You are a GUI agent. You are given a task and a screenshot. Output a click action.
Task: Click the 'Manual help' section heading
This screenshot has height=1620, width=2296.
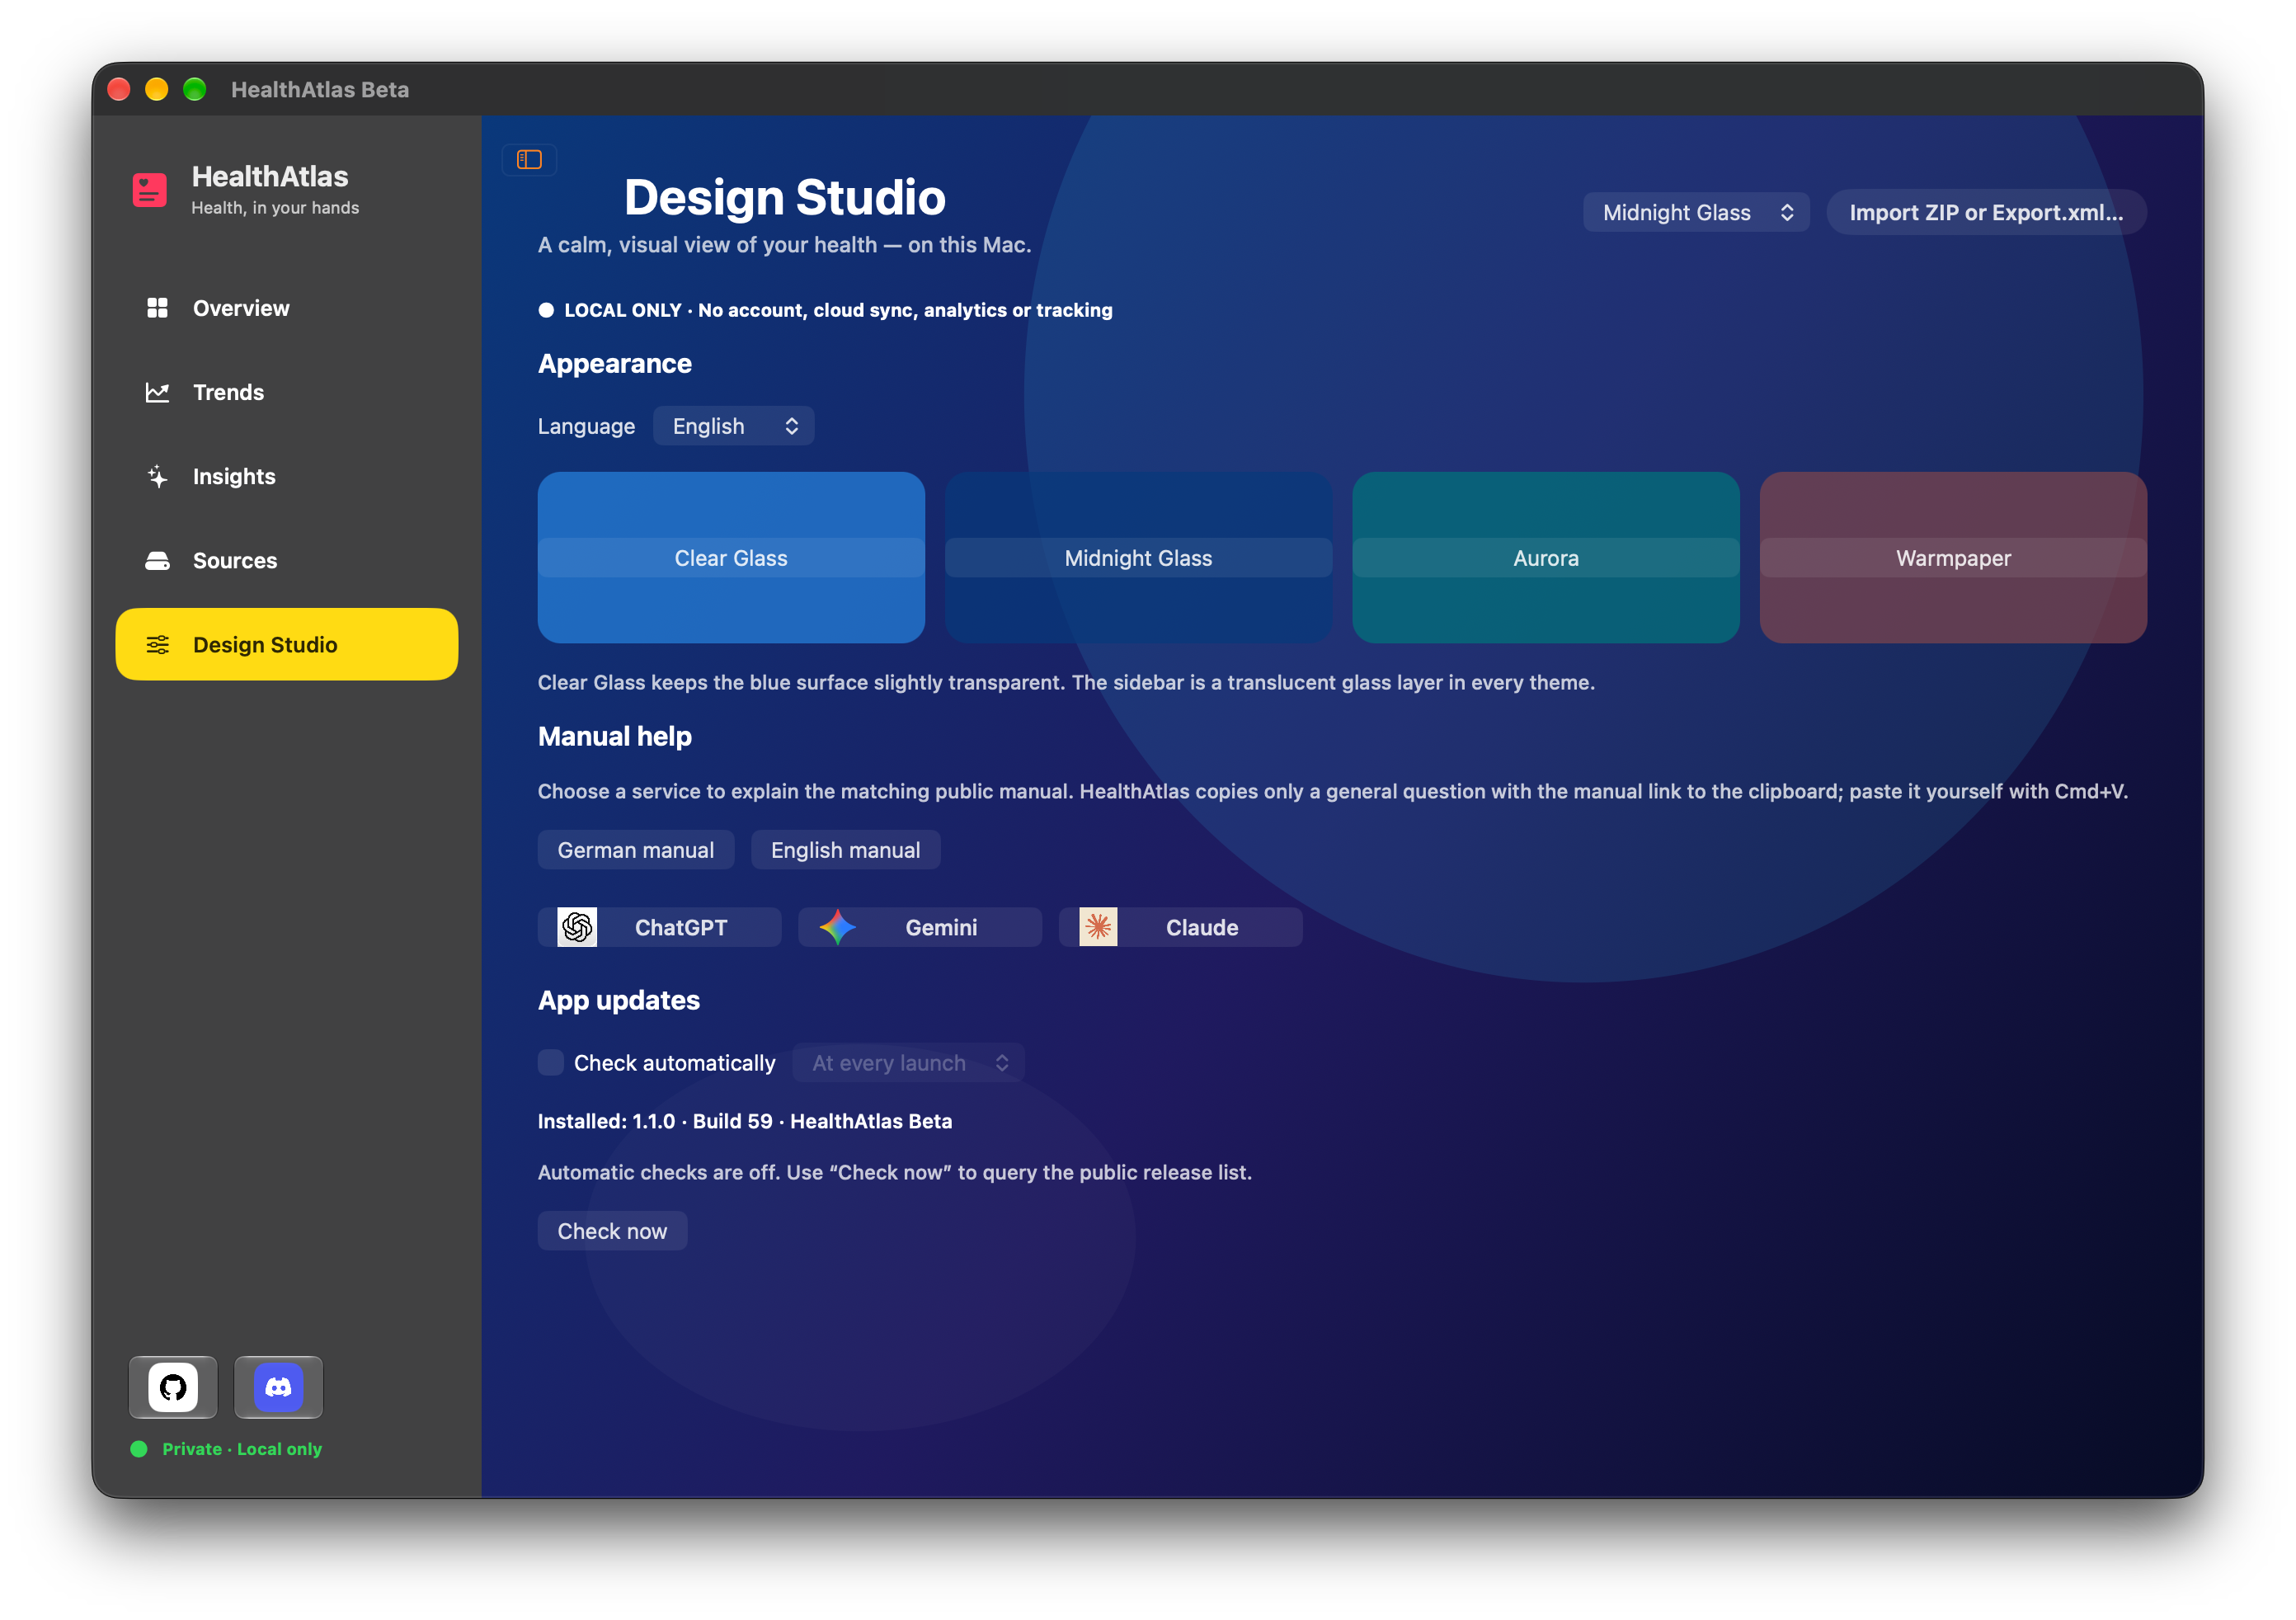pos(615,736)
